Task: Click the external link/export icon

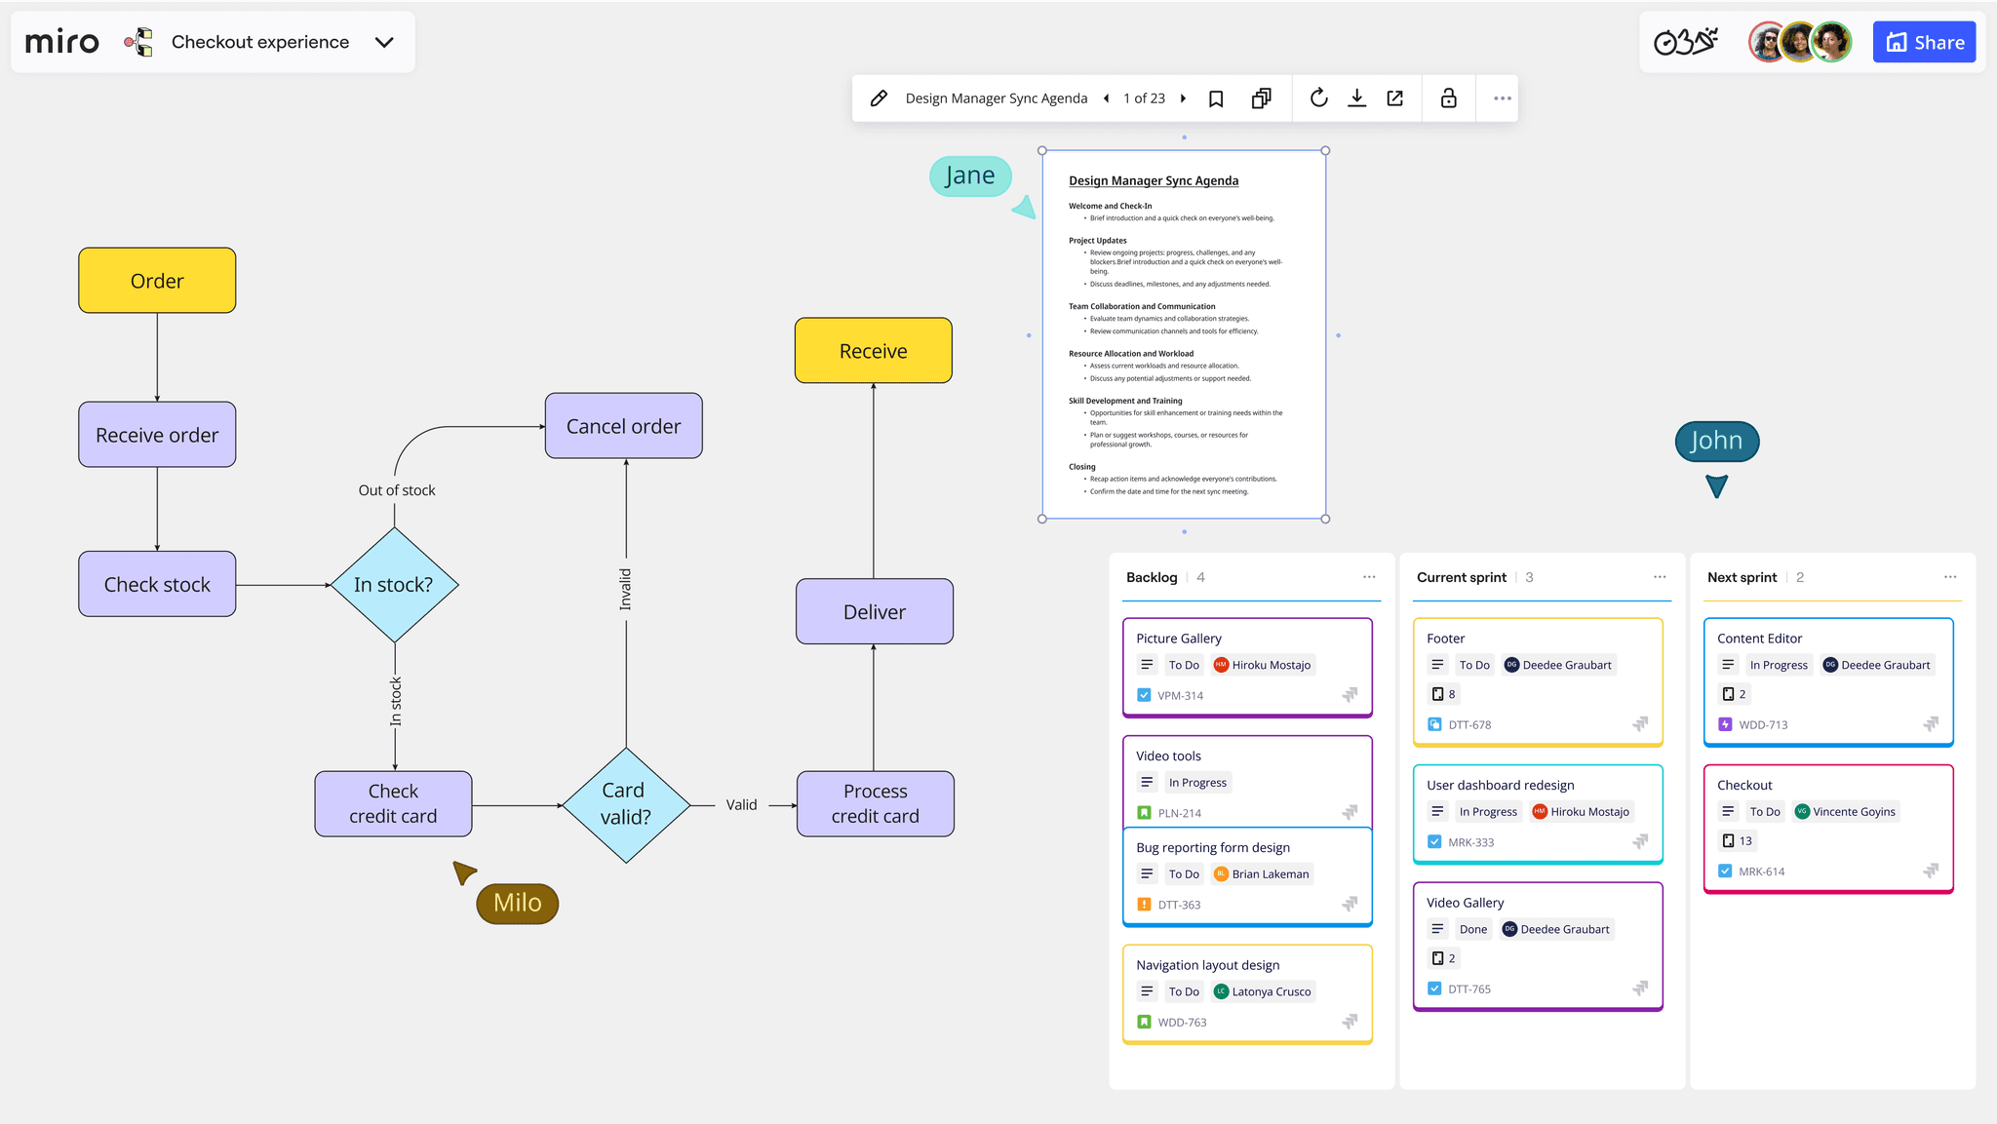Action: pyautogui.click(x=1397, y=97)
